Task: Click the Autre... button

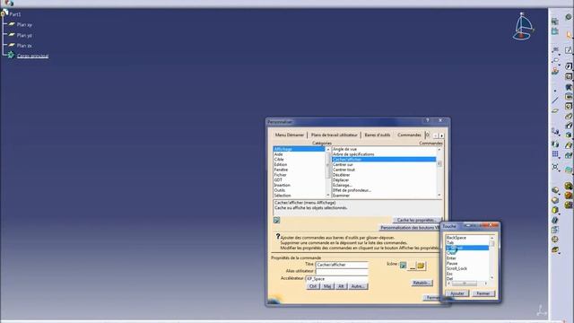Action: tap(358, 286)
